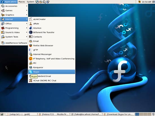The width and height of the screenshot is (155, 116).
Task: Click the BitTorrent File Transfer icon
Action: click(x=31, y=32)
